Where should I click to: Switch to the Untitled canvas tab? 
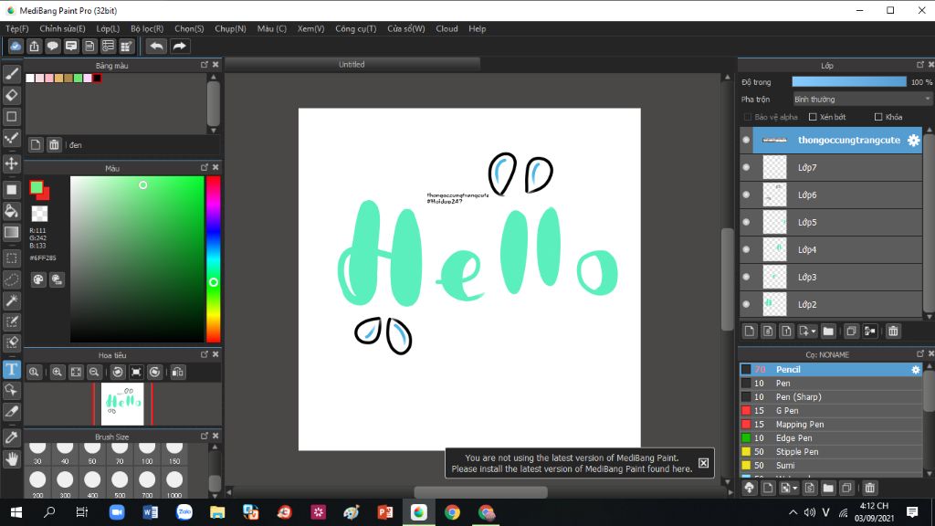coord(352,65)
